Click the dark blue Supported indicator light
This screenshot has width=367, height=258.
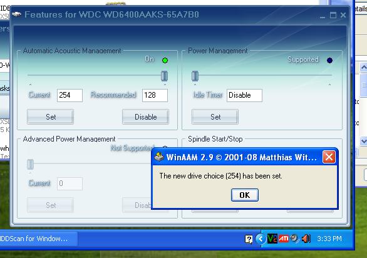(329, 60)
